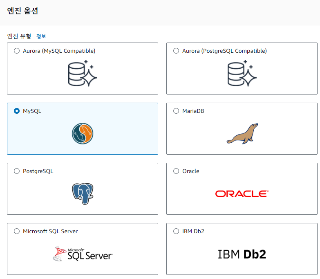The image size is (320, 279).
Task: Click the Aurora PostgreSQL database sparkle icon
Action: (242, 73)
